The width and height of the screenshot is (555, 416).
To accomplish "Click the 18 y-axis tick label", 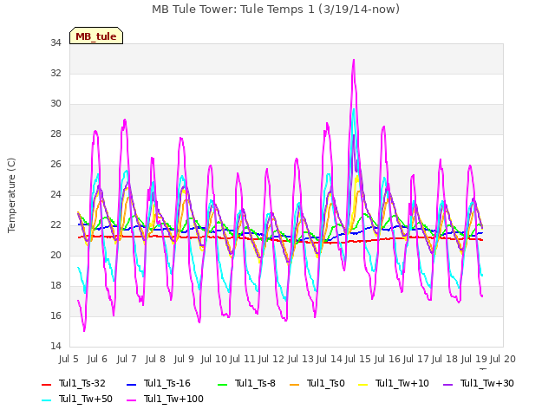I will coord(55,285).
